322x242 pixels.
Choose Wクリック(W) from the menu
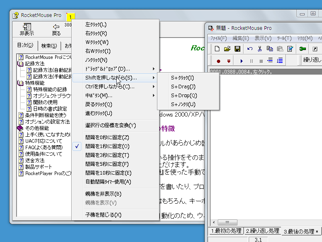pyautogui.click(x=116, y=42)
